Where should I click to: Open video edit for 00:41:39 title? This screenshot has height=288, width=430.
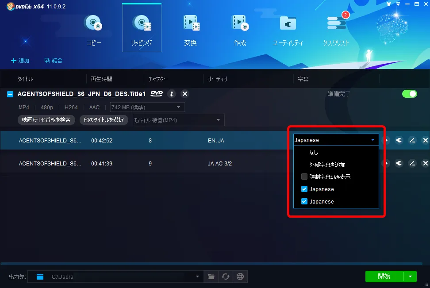(x=412, y=164)
